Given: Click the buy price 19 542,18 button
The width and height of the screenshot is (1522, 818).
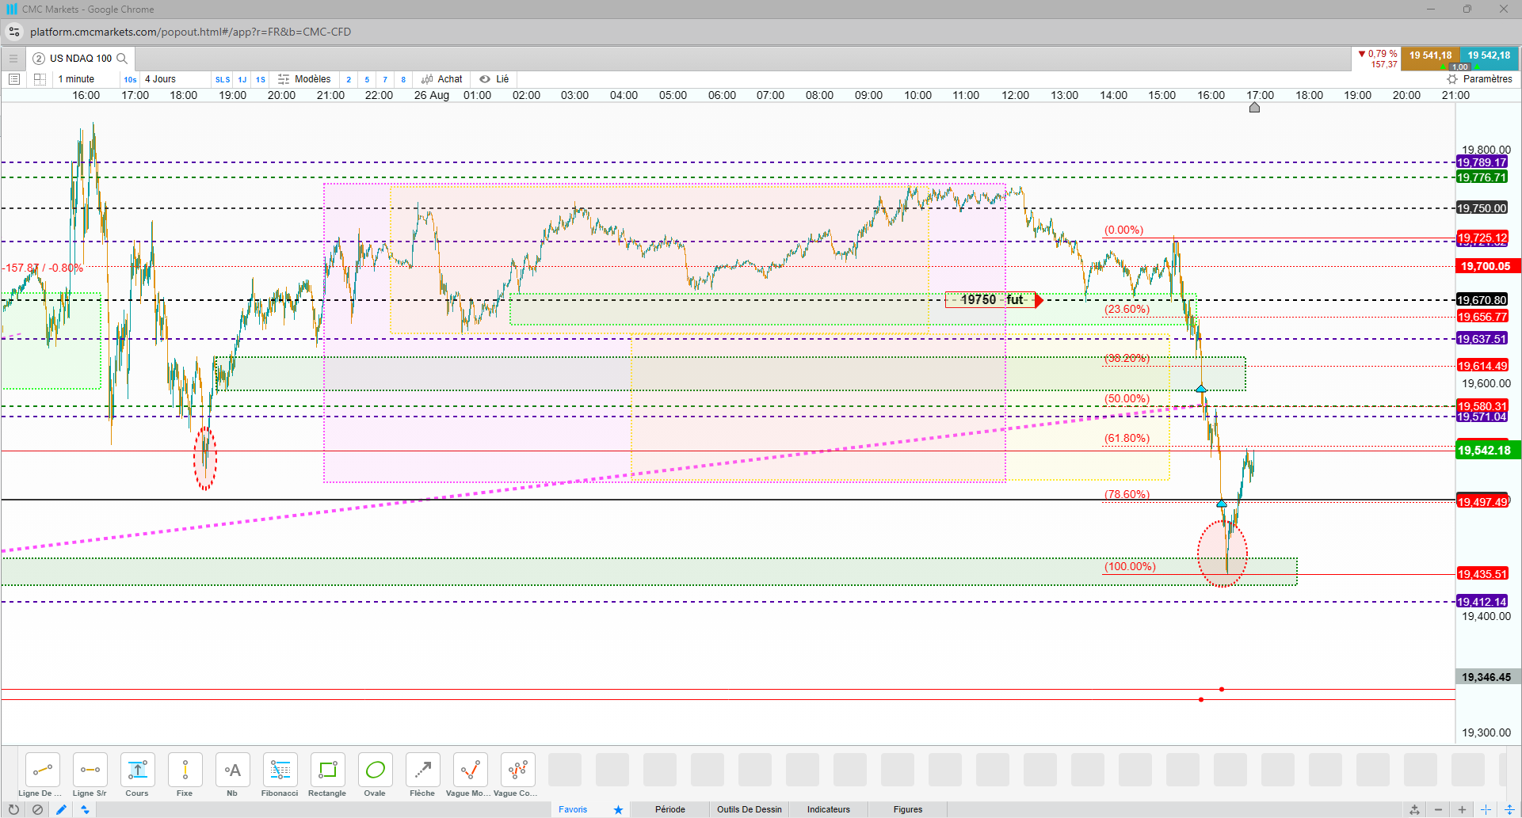Looking at the screenshot, I should point(1489,58).
